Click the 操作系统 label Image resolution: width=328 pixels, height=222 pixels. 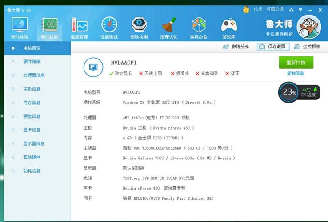click(x=92, y=103)
